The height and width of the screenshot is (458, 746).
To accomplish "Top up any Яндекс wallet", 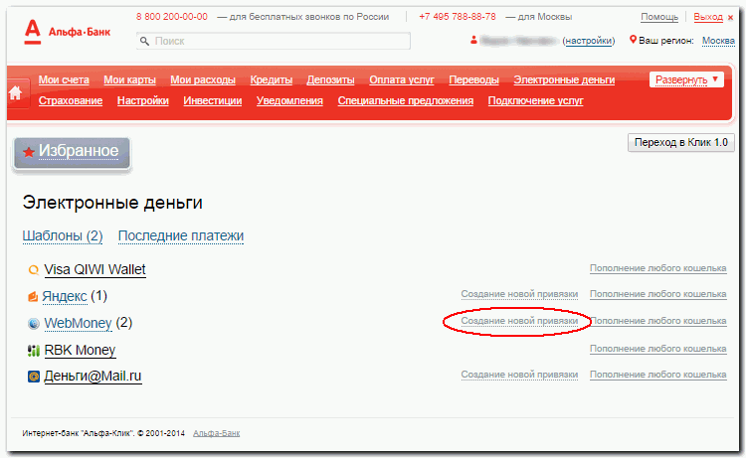I will tap(658, 294).
